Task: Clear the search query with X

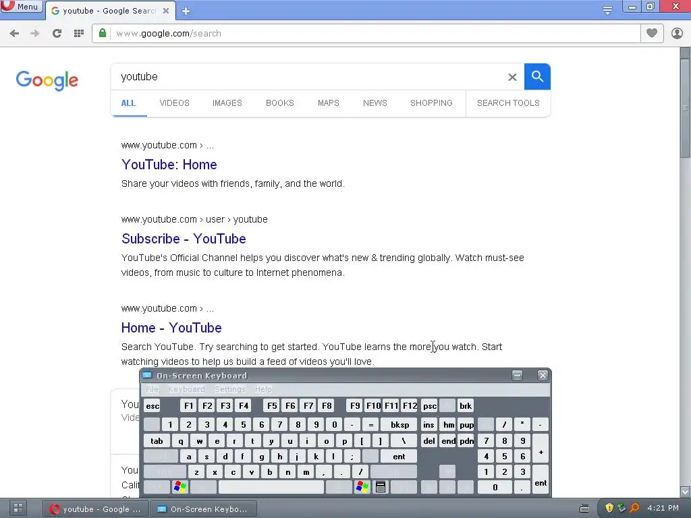Action: pyautogui.click(x=512, y=77)
